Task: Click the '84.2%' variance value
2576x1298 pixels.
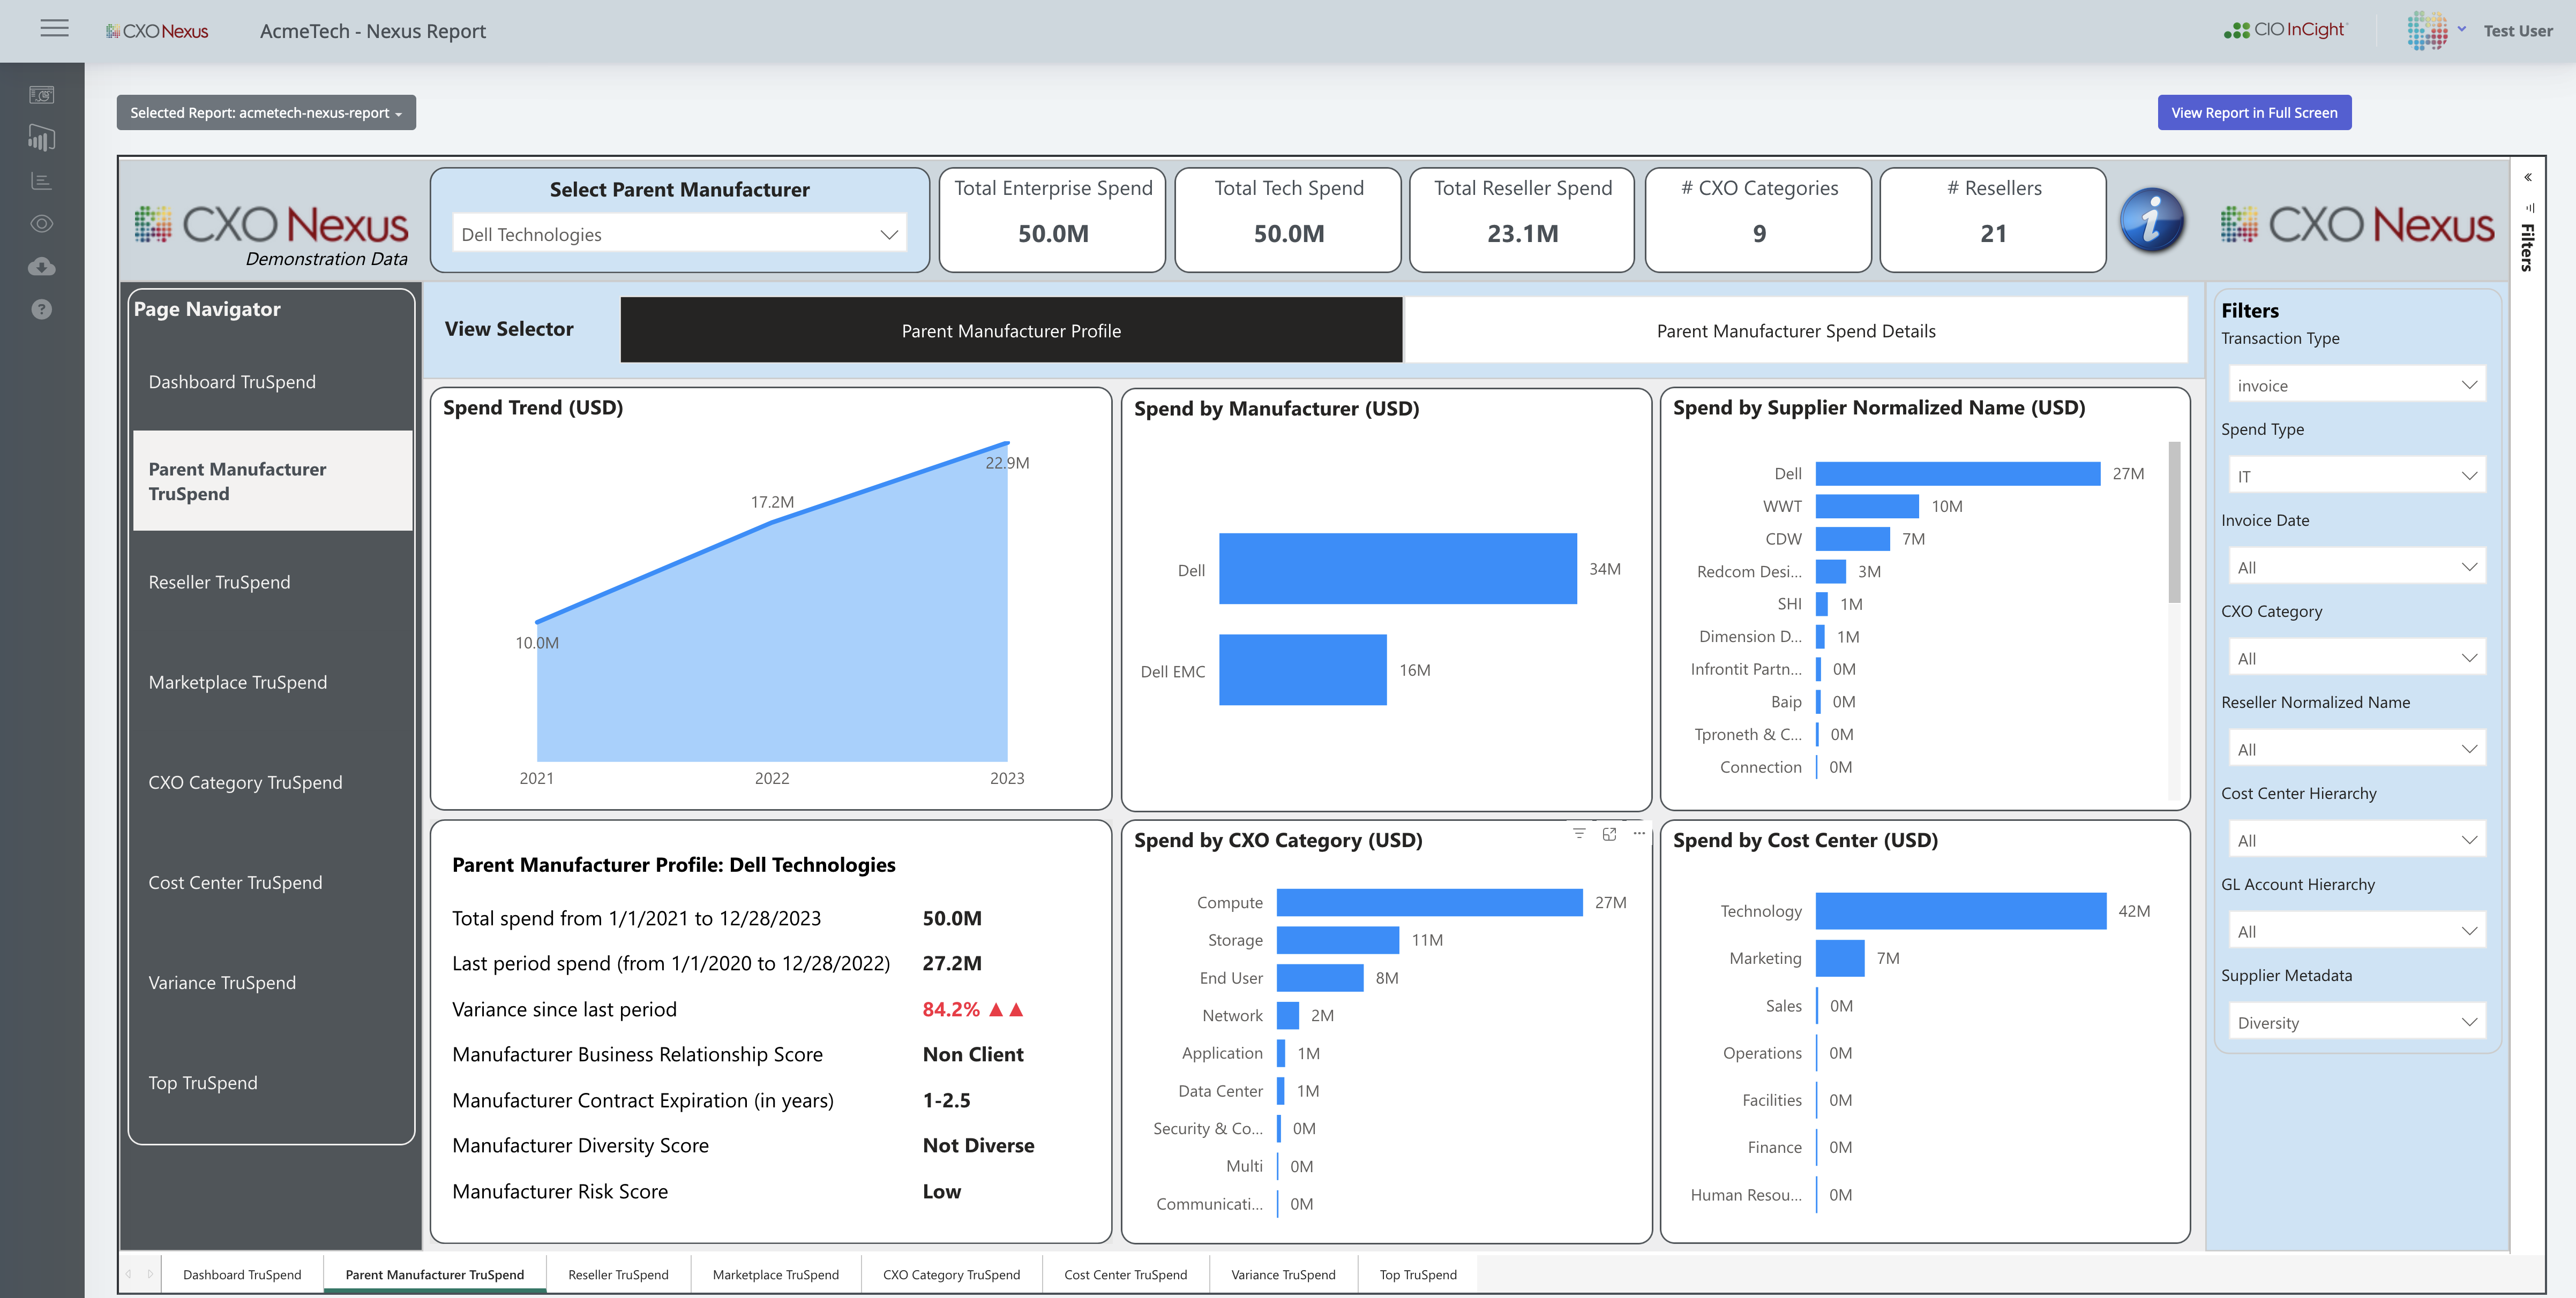Action: pos(951,1009)
